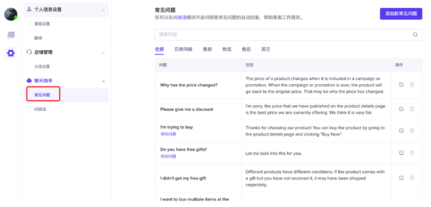Viewport: 431px width, 207px height.
Task: Switch to the 物流 tab
Action: coord(227,49)
